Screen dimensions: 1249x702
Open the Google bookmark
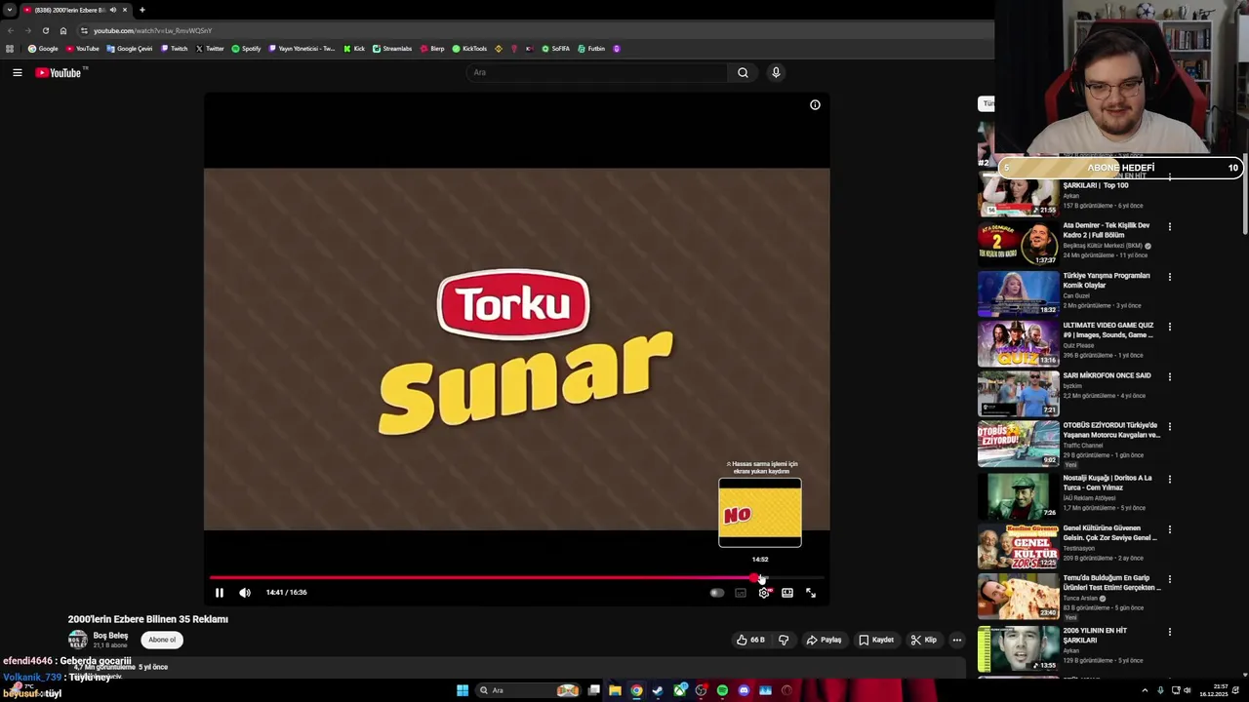tap(43, 49)
